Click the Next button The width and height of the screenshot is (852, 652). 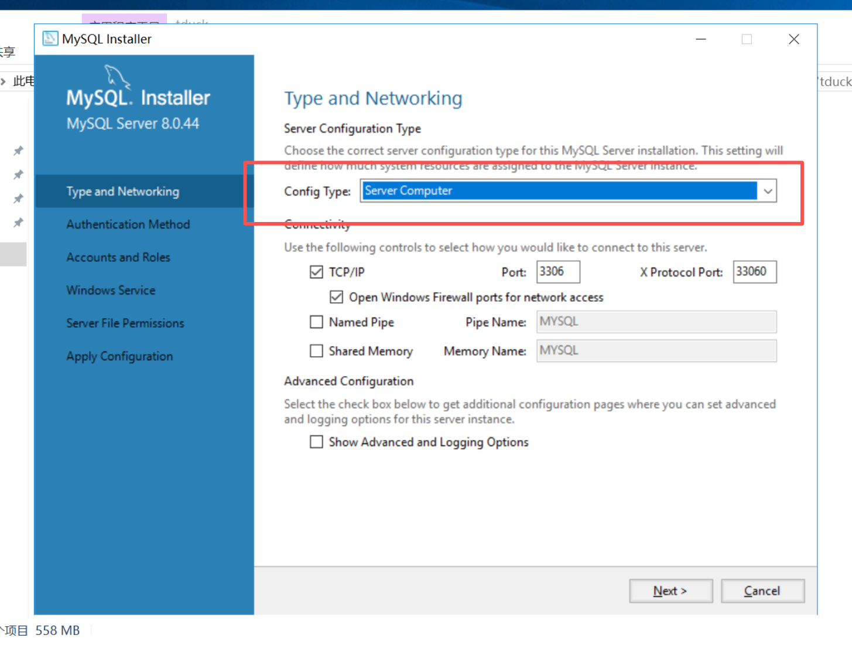(x=670, y=591)
